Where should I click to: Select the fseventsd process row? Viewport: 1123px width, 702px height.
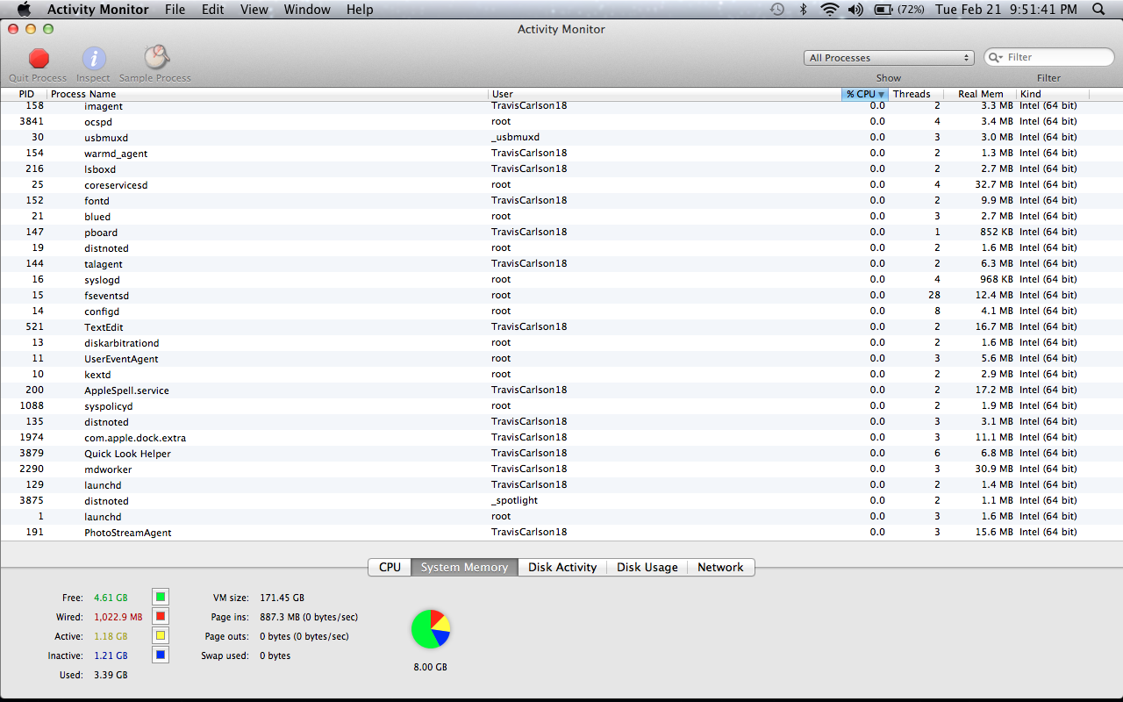[x=561, y=295]
